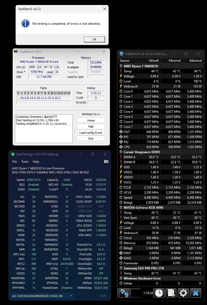Open HWiNFO sensor settings gear icon

pyautogui.click(x=183, y=293)
